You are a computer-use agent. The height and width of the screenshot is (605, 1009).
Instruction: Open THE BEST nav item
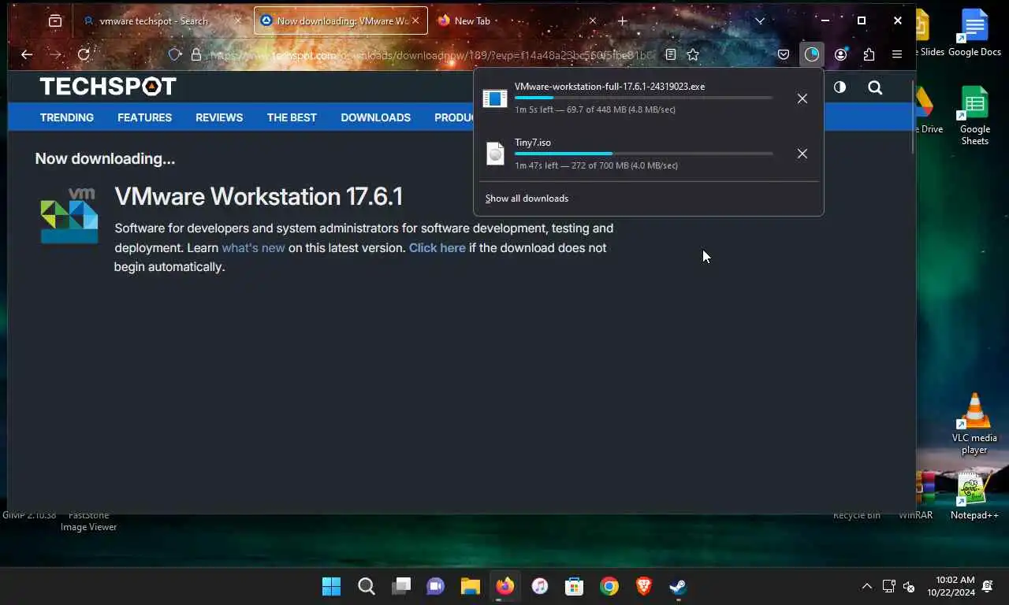tap(292, 117)
